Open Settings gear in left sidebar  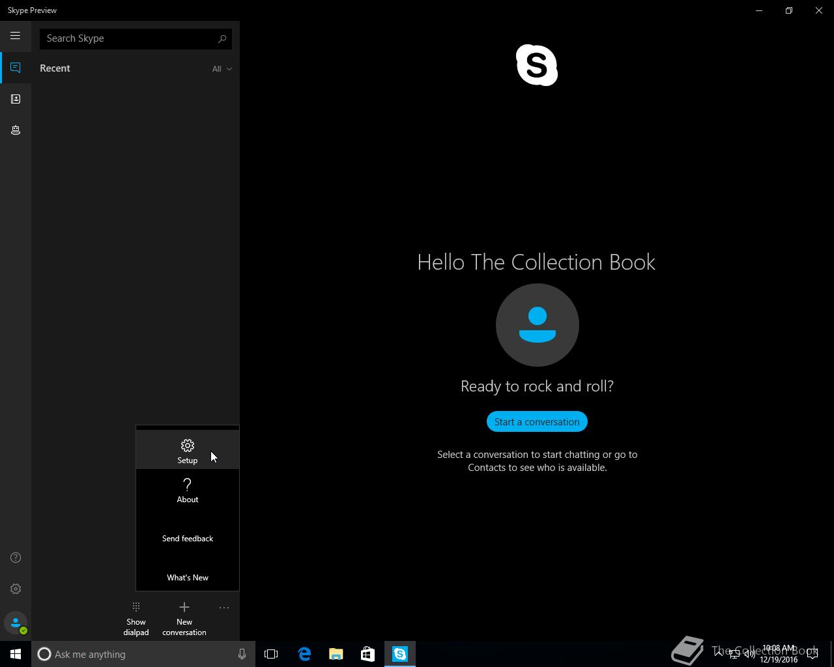coord(16,589)
